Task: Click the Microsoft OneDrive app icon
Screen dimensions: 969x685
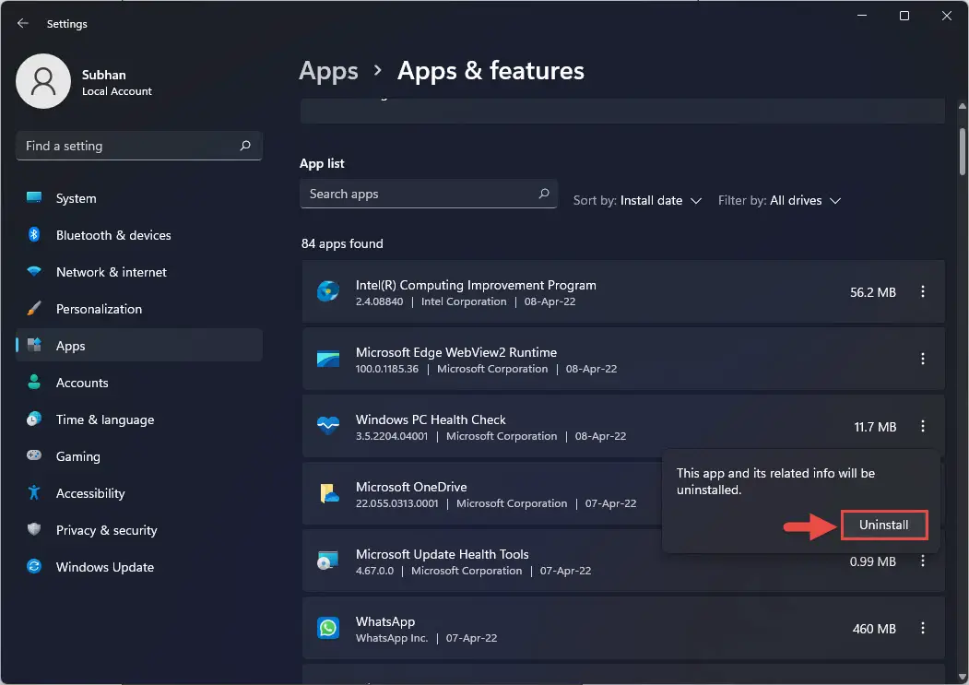Action: tap(328, 493)
